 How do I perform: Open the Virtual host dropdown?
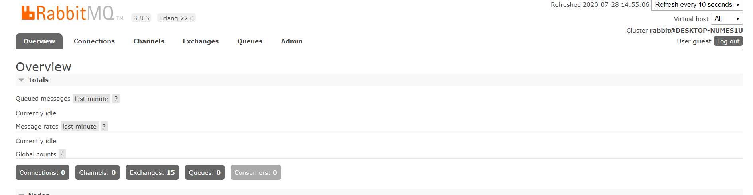point(726,19)
